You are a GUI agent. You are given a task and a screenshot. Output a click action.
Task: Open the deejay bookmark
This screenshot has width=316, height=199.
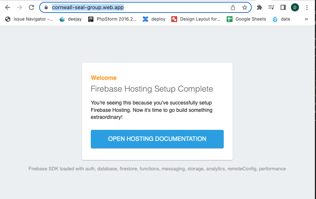pyautogui.click(x=71, y=19)
